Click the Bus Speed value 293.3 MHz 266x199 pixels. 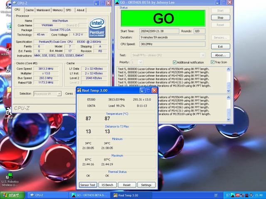pyautogui.click(x=46, y=78)
